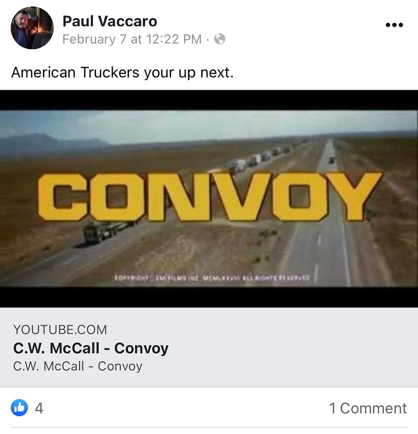The width and height of the screenshot is (418, 434).
Task: Click gray C.W. McCall - Convoy description
Action: (78, 366)
